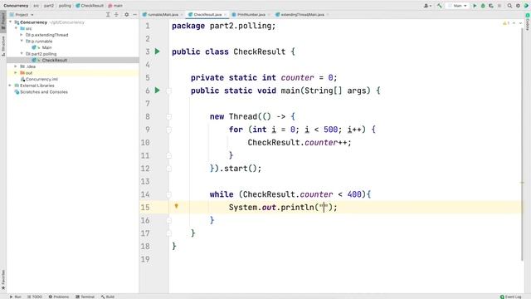Click the line 13 number in the gutter
The width and height of the screenshot is (531, 299).
pyautogui.click(x=145, y=181)
